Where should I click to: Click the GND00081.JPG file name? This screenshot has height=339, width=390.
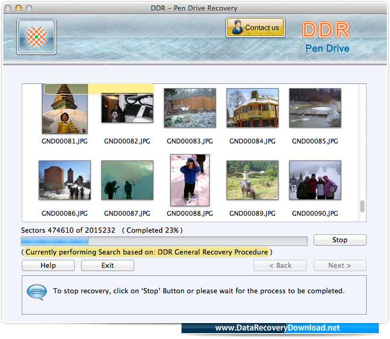pos(65,141)
